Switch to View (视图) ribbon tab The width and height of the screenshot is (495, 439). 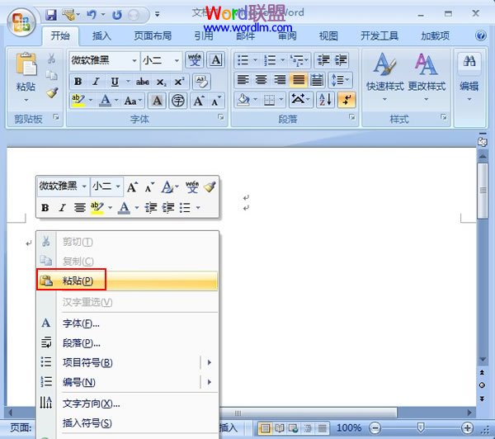click(328, 36)
